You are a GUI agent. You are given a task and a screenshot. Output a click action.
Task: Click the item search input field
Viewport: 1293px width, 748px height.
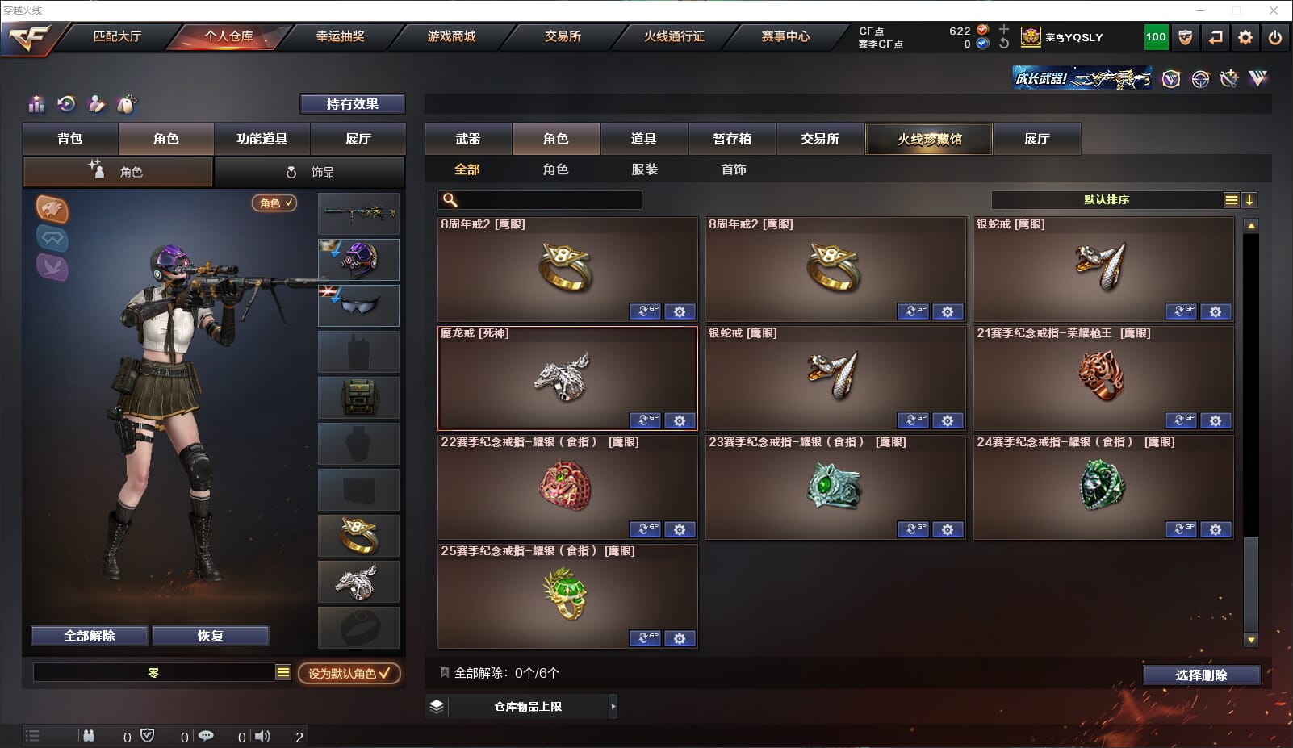coord(540,200)
